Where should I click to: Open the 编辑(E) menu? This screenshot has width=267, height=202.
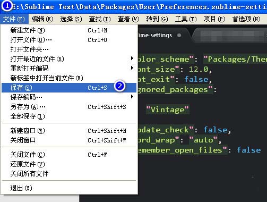pyautogui.click(x=42, y=19)
